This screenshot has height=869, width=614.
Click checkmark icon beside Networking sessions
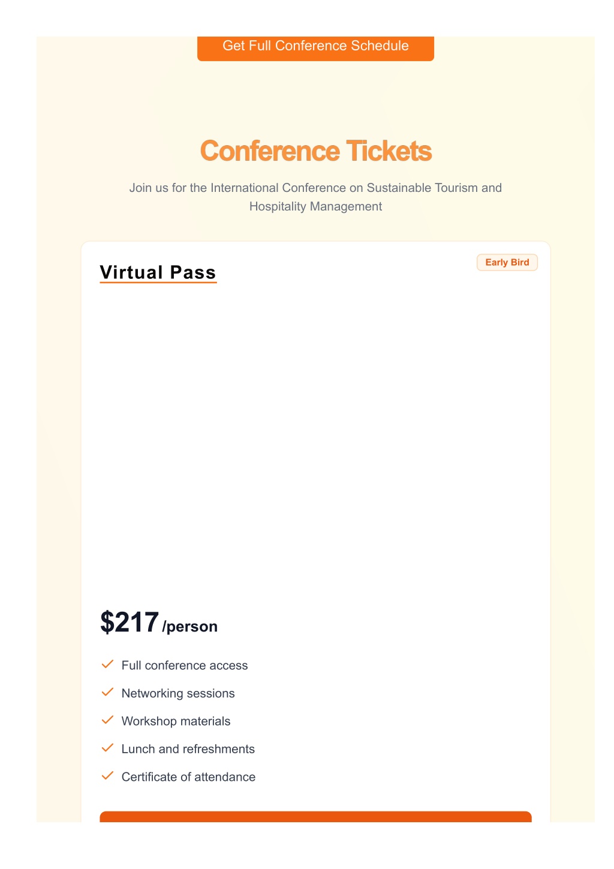tap(108, 693)
